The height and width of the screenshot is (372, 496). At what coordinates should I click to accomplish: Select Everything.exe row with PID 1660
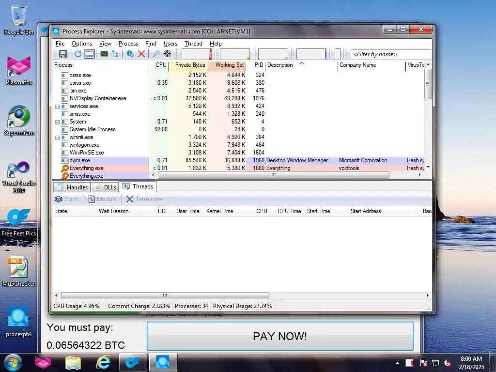pos(238,168)
